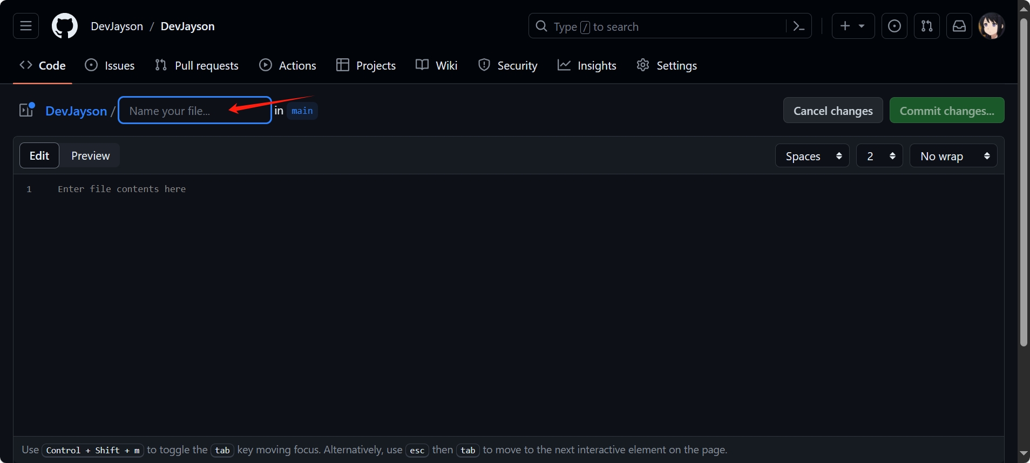Click the esc key hint in footer
This screenshot has width=1030, height=463.
click(417, 450)
